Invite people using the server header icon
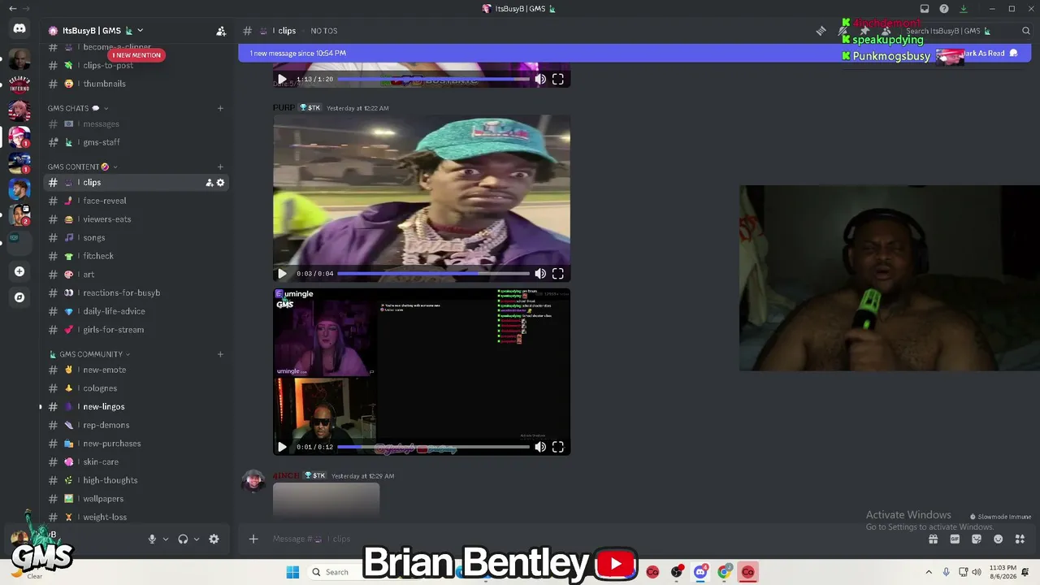Viewport: 1040px width, 585px height. tap(221, 31)
